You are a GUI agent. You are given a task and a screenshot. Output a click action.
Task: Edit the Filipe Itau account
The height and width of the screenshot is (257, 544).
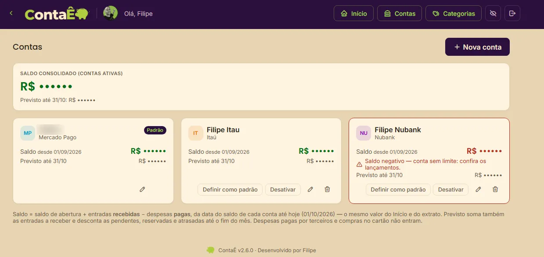[x=310, y=189]
